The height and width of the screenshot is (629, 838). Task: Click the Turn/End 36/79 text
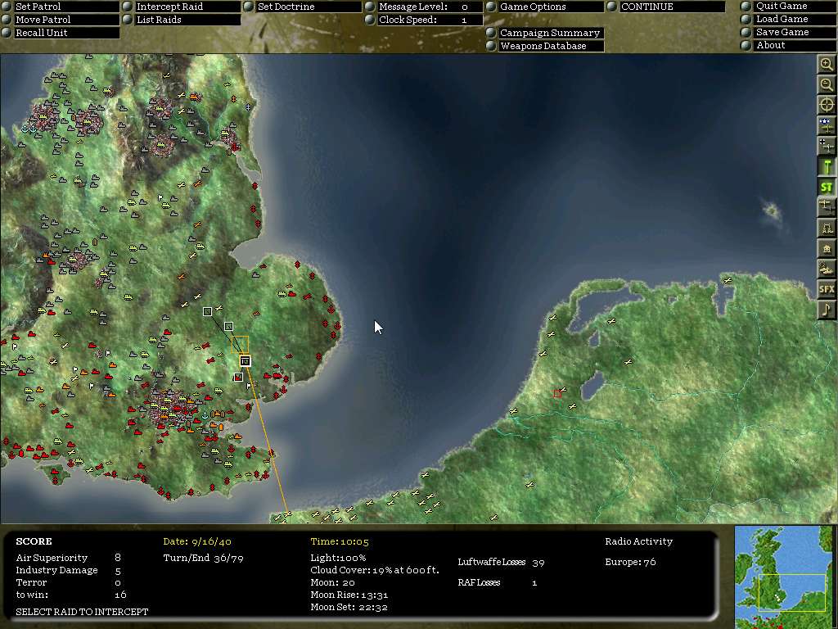[x=203, y=558]
